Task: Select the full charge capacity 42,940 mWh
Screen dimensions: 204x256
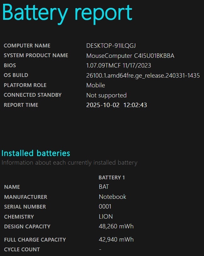Action: click(x=116, y=240)
